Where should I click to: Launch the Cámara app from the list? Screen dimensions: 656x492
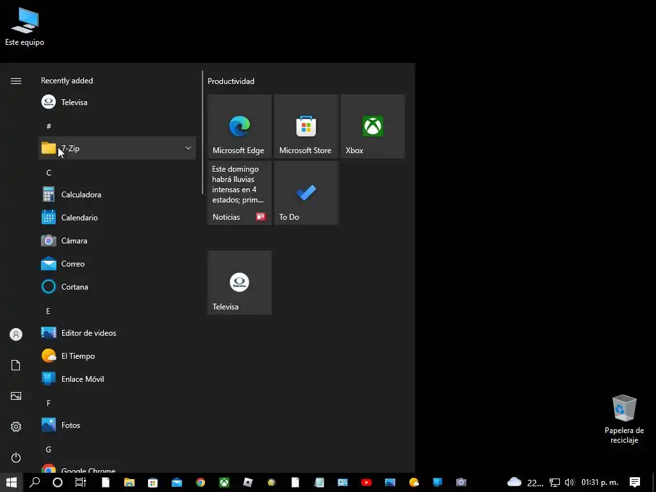[x=117, y=241]
